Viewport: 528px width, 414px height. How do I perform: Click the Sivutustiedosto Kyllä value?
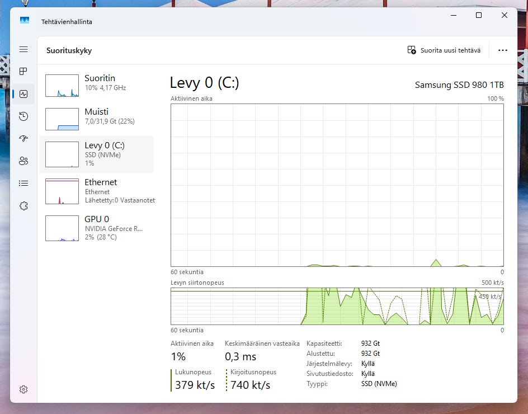pyautogui.click(x=367, y=374)
